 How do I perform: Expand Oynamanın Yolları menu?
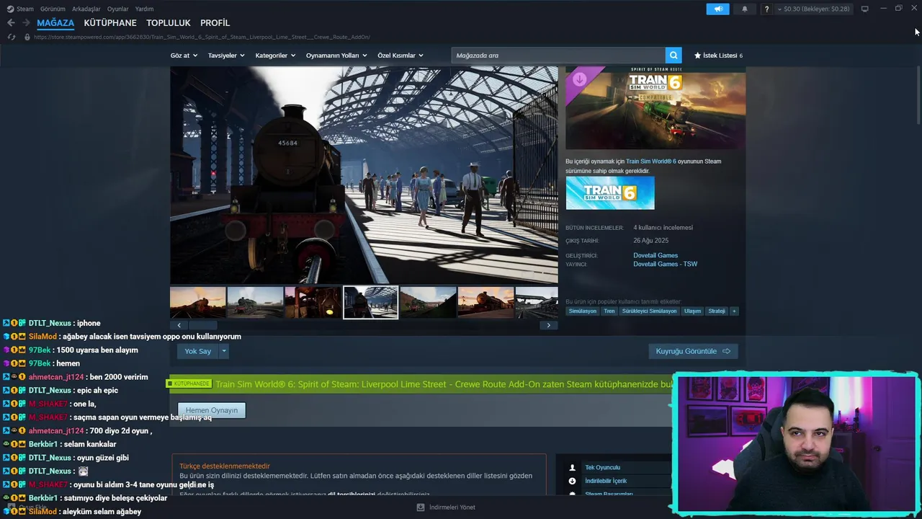[336, 56]
